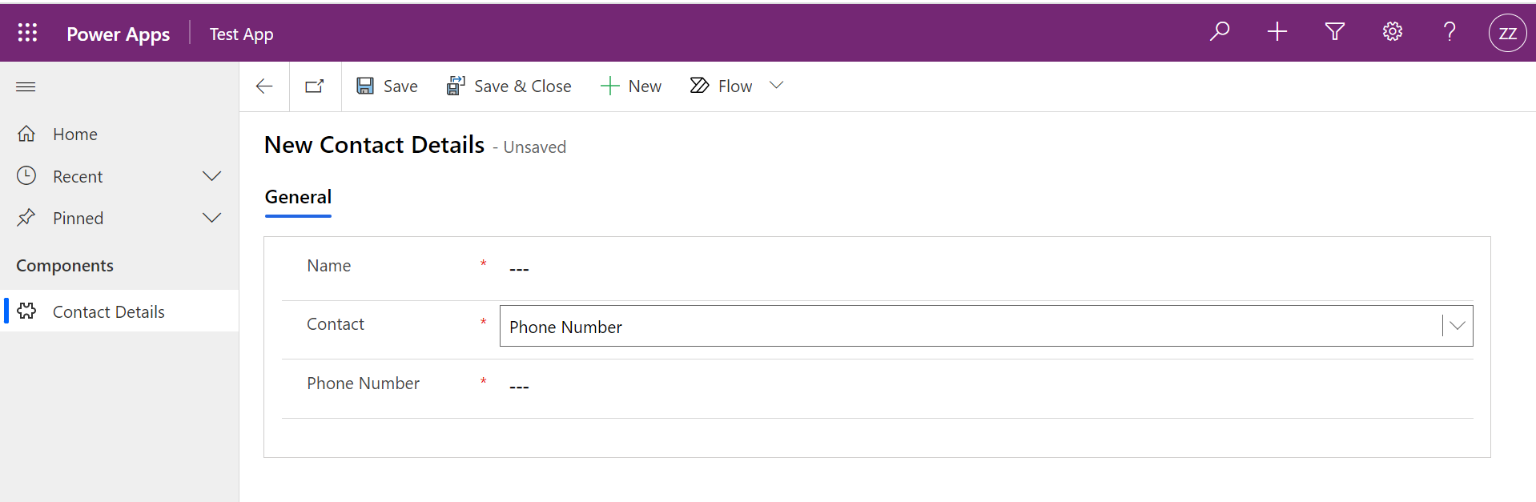Viewport: 1536px width, 502px height.
Task: Select Contact Details in the sidebar
Action: (x=108, y=311)
